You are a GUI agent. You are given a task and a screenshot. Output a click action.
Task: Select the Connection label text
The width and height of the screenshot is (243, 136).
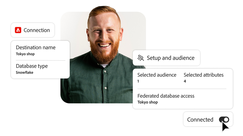tap(37, 30)
